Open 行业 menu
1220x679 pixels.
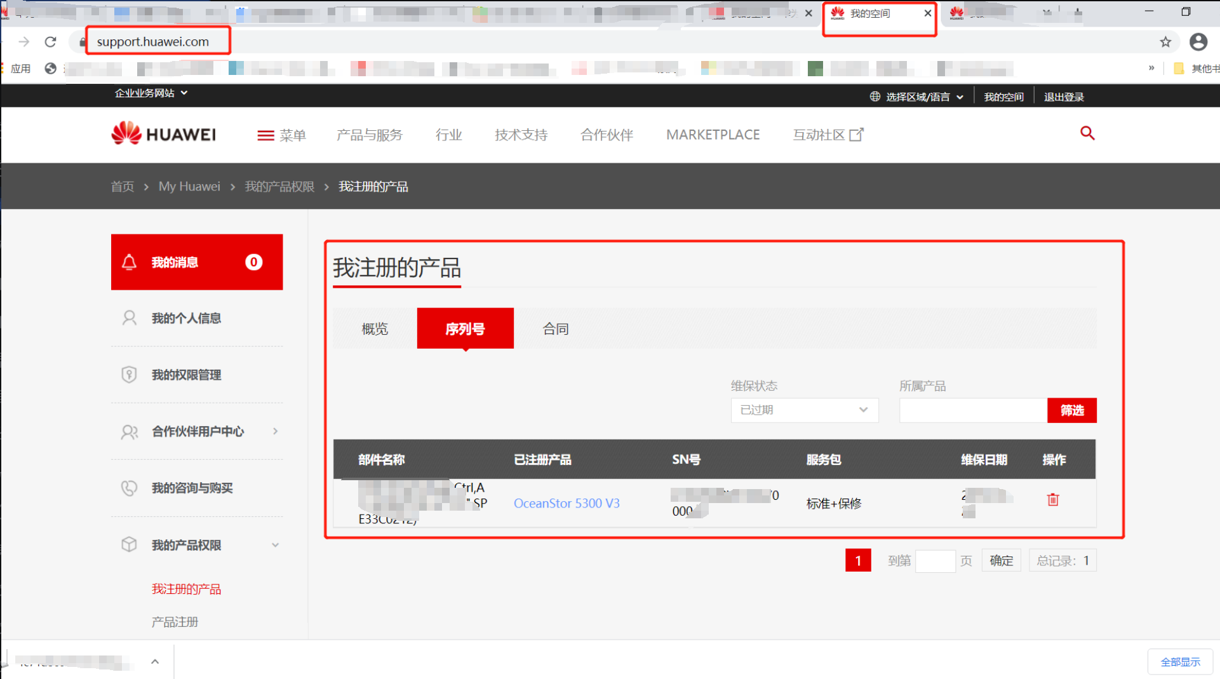[448, 135]
